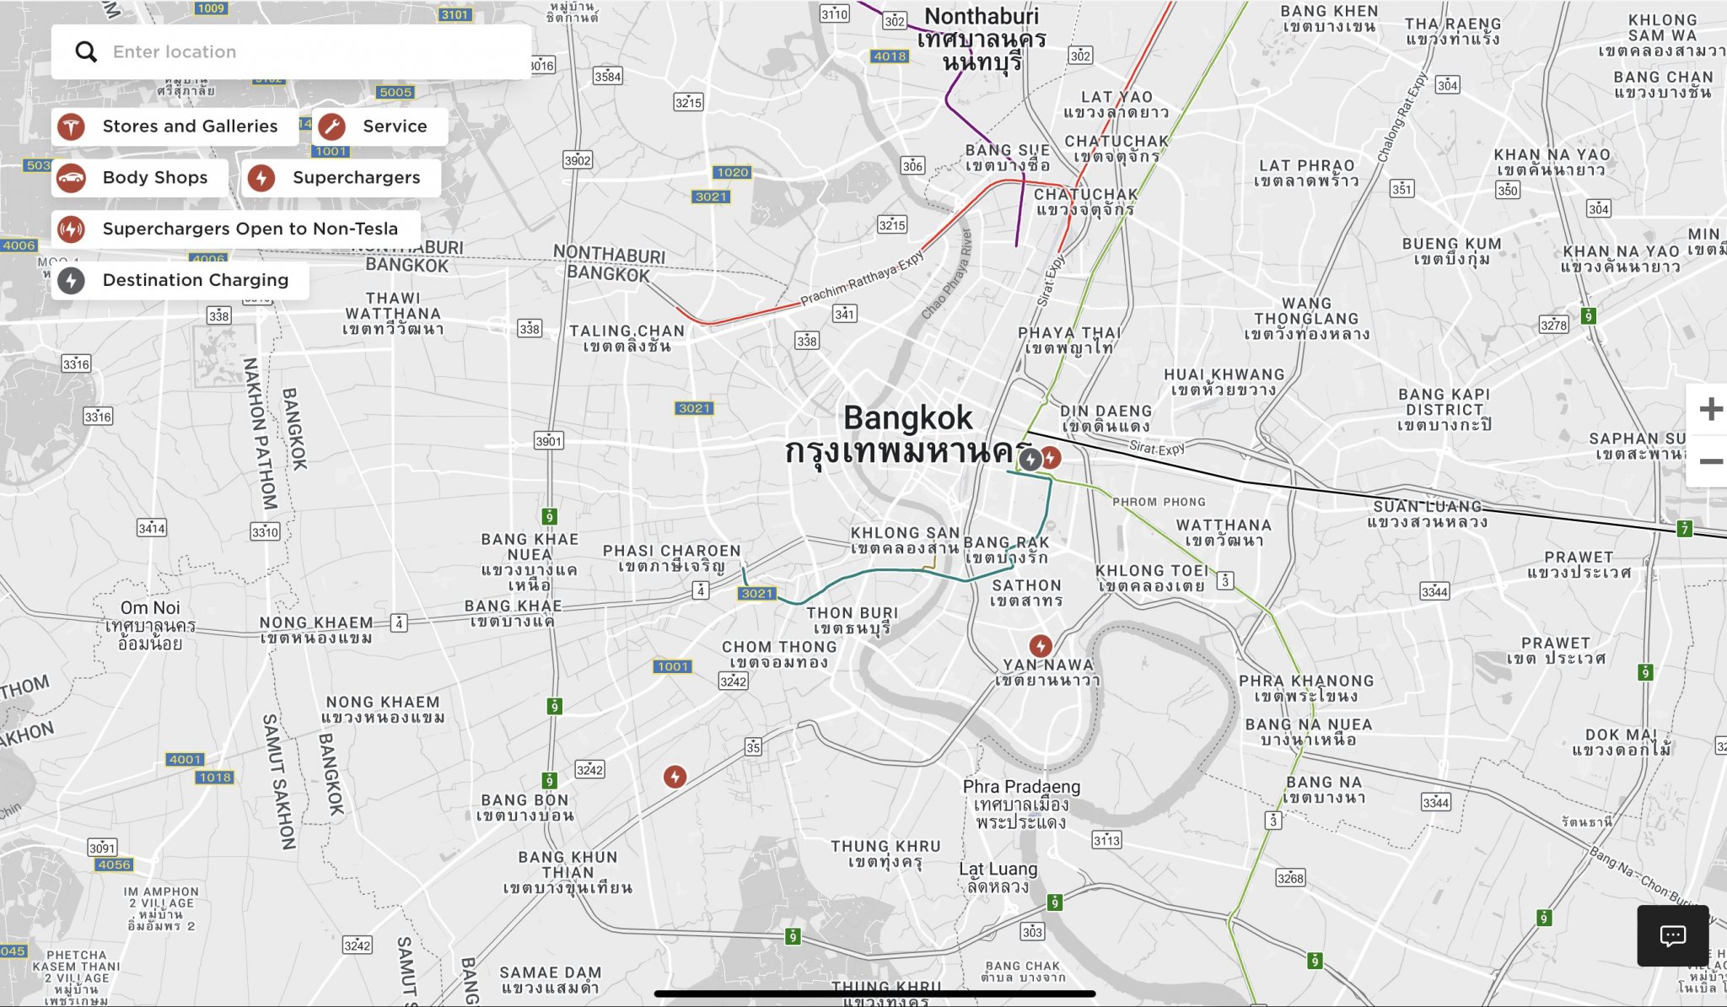Select the red Supercharger marker beside the gray marker

tap(1051, 458)
